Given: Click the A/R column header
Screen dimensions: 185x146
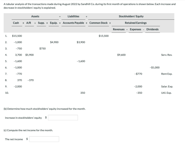Looking at the screenshot, I should [x=29, y=23].
